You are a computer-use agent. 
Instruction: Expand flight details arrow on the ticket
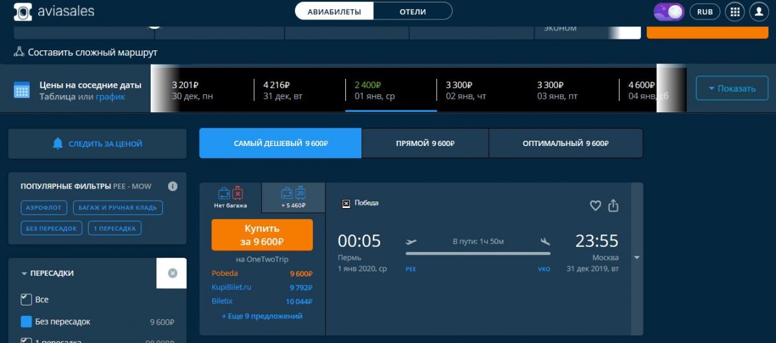636,258
